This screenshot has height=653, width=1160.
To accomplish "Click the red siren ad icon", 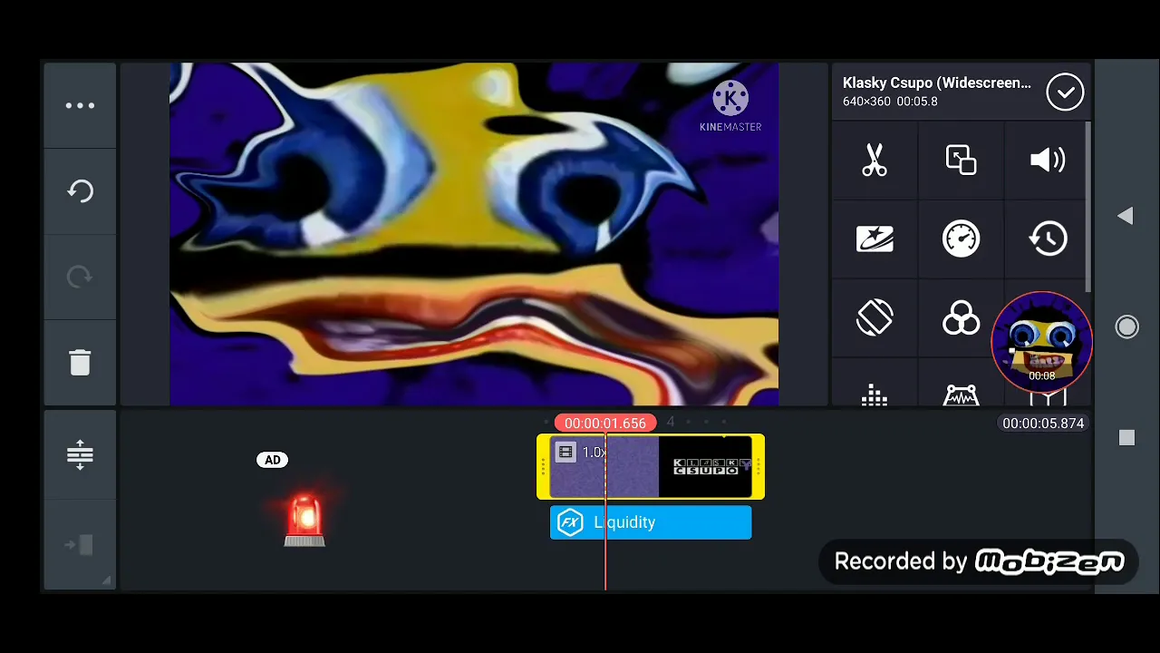I will 304,520.
